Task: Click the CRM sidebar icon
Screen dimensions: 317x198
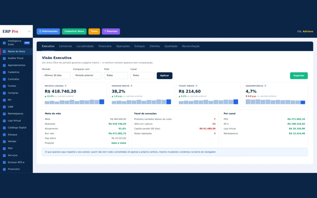Action: pos(4,107)
